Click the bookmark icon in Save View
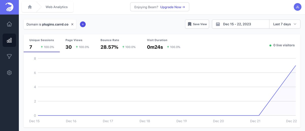305x131 pixels. [189, 24]
